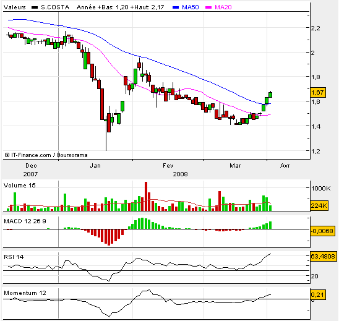Click the Momentum value tag 0,21

pos(318,294)
